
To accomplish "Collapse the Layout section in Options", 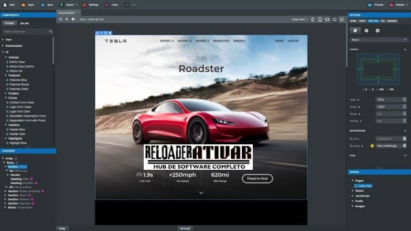I will (405, 49).
